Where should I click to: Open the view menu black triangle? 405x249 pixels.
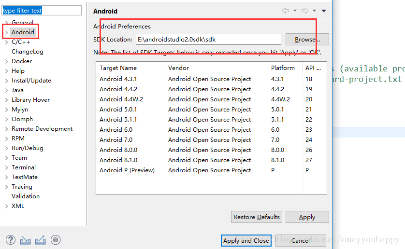(324, 11)
